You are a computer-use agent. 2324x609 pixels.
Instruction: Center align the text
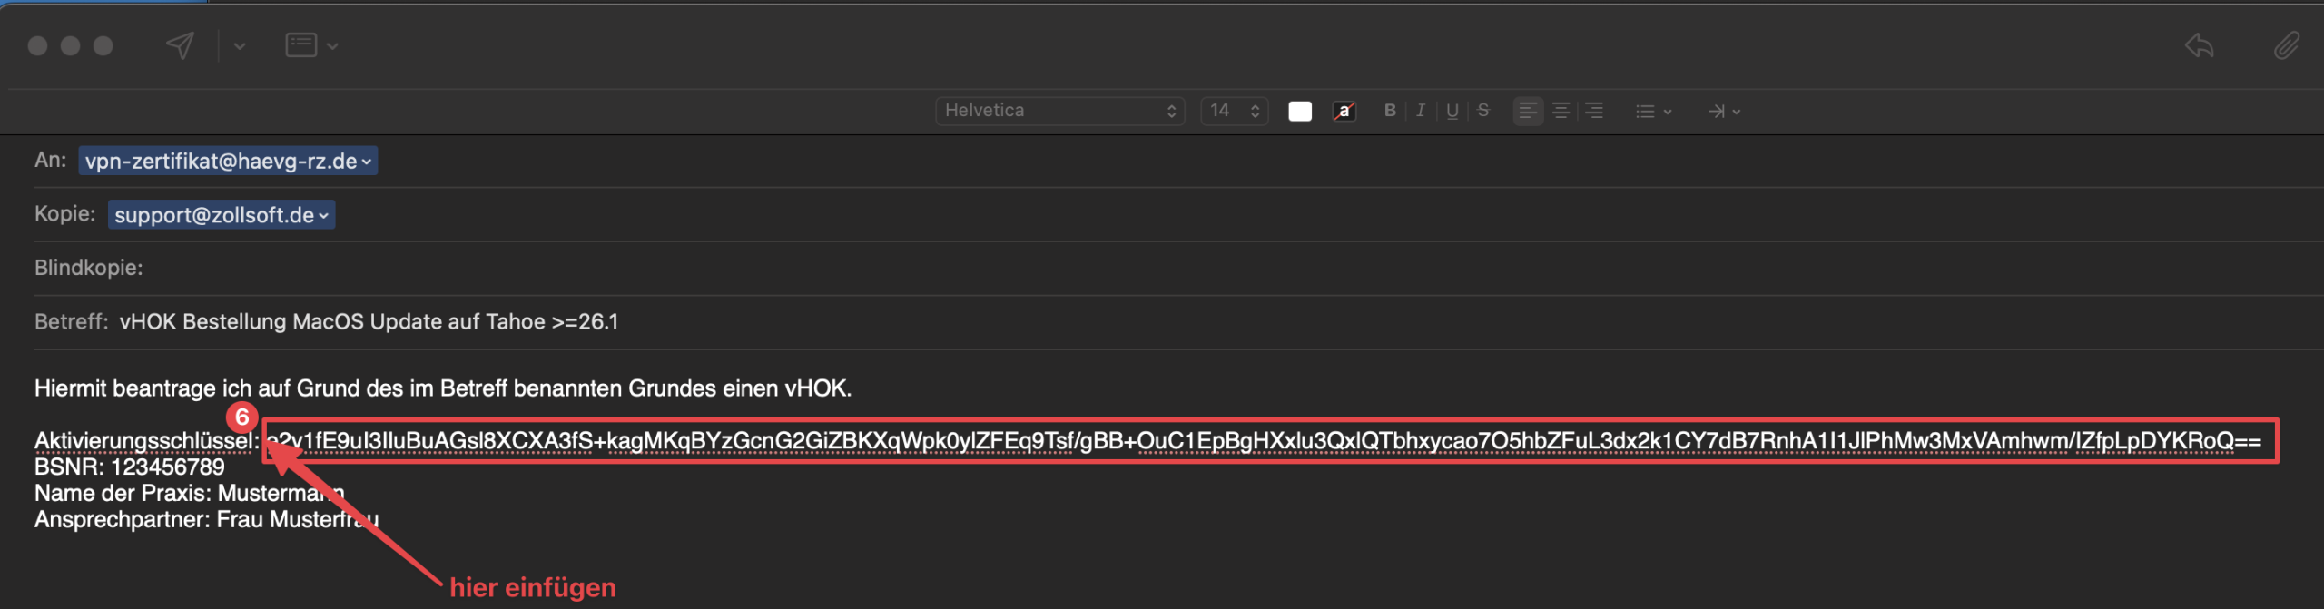pos(1561,111)
